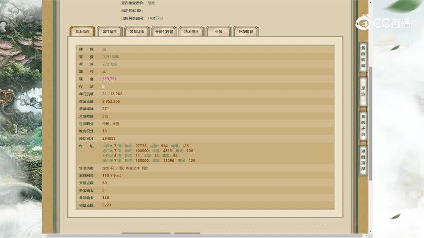Show the 外观道具 tab
Viewport: 424px width, 238px height.
tap(246, 32)
